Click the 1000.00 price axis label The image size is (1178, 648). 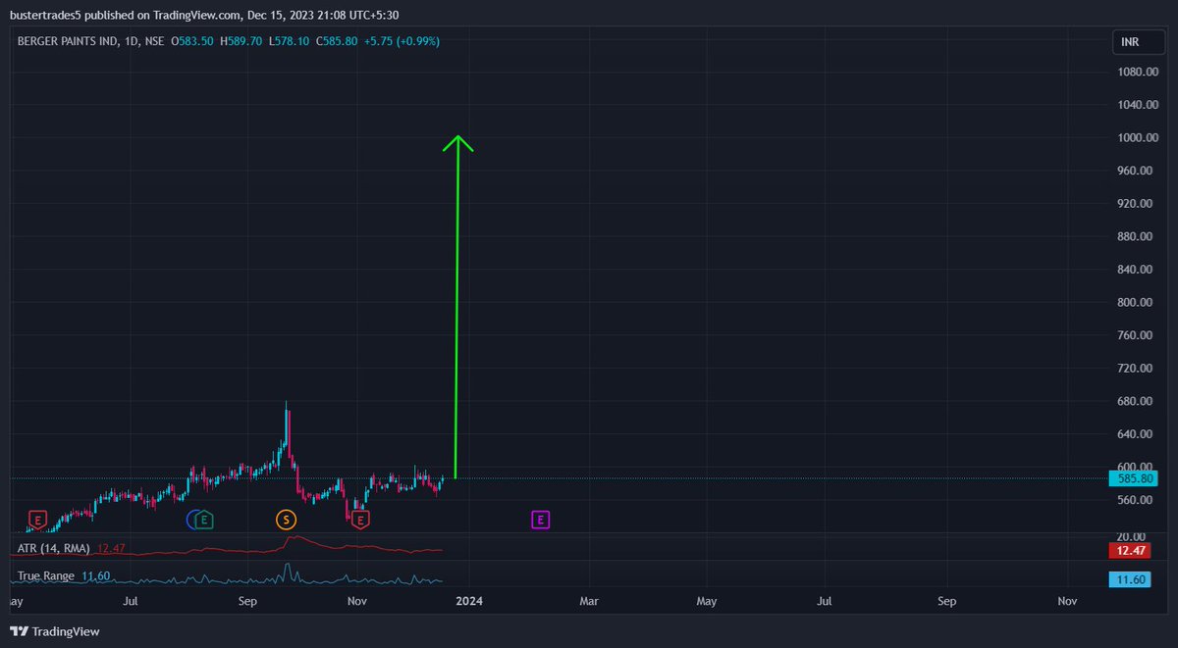point(1136,138)
